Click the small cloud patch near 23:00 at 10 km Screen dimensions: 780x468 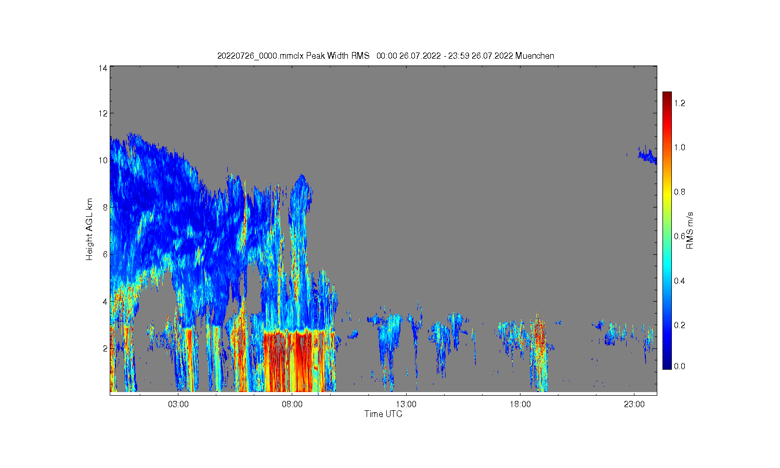(648, 155)
